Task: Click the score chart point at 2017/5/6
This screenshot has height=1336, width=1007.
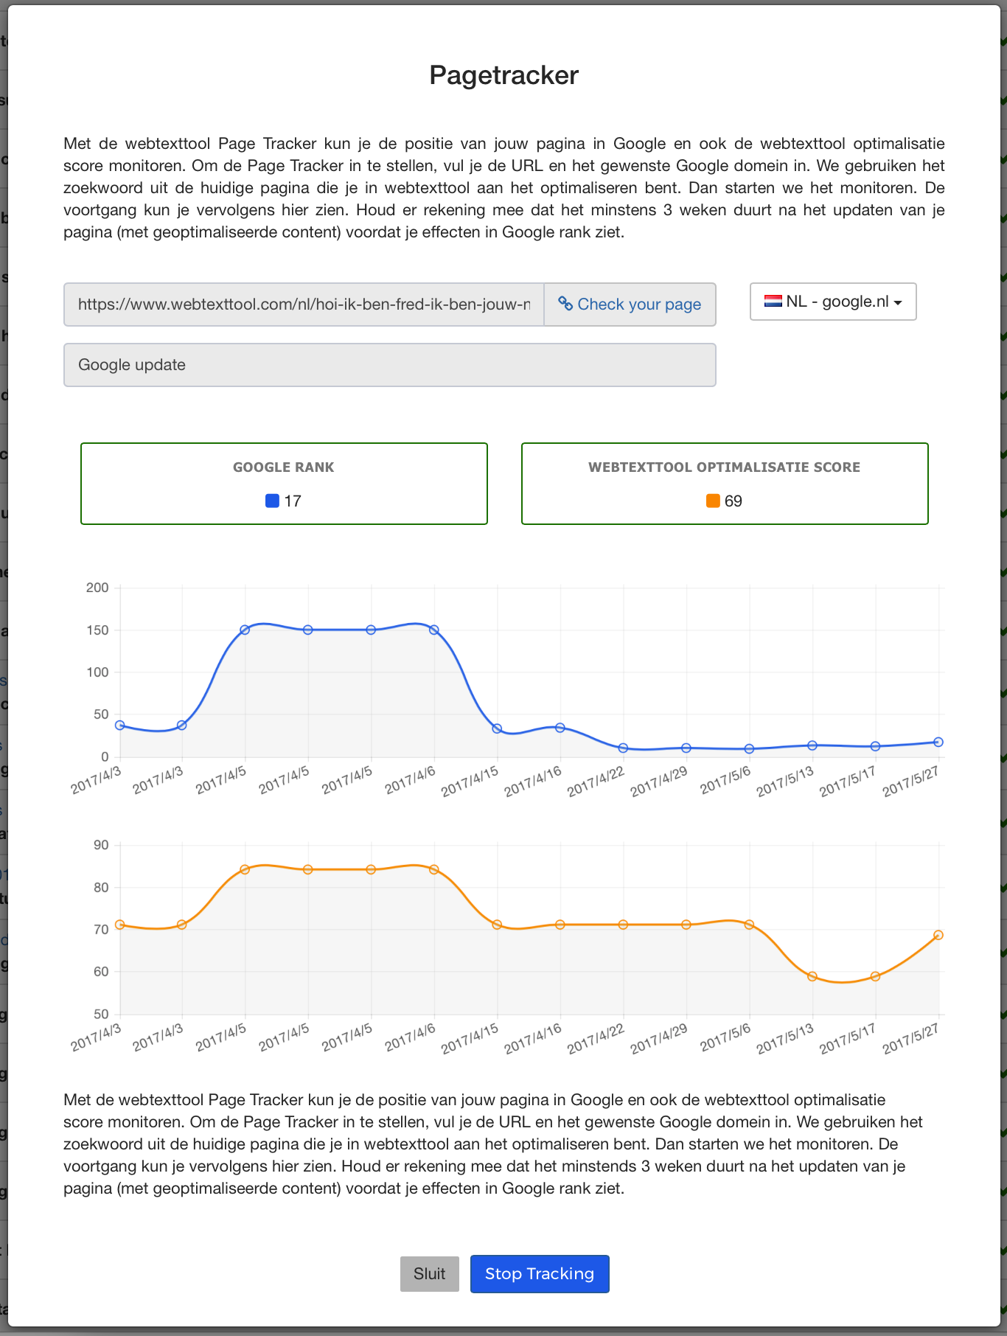Action: pyautogui.click(x=749, y=925)
